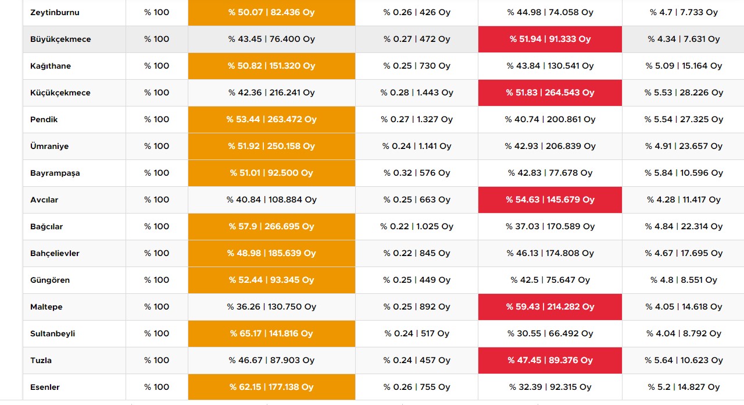The width and height of the screenshot is (744, 405).
Task: Click the Ümraniye district name
Action: (x=49, y=146)
